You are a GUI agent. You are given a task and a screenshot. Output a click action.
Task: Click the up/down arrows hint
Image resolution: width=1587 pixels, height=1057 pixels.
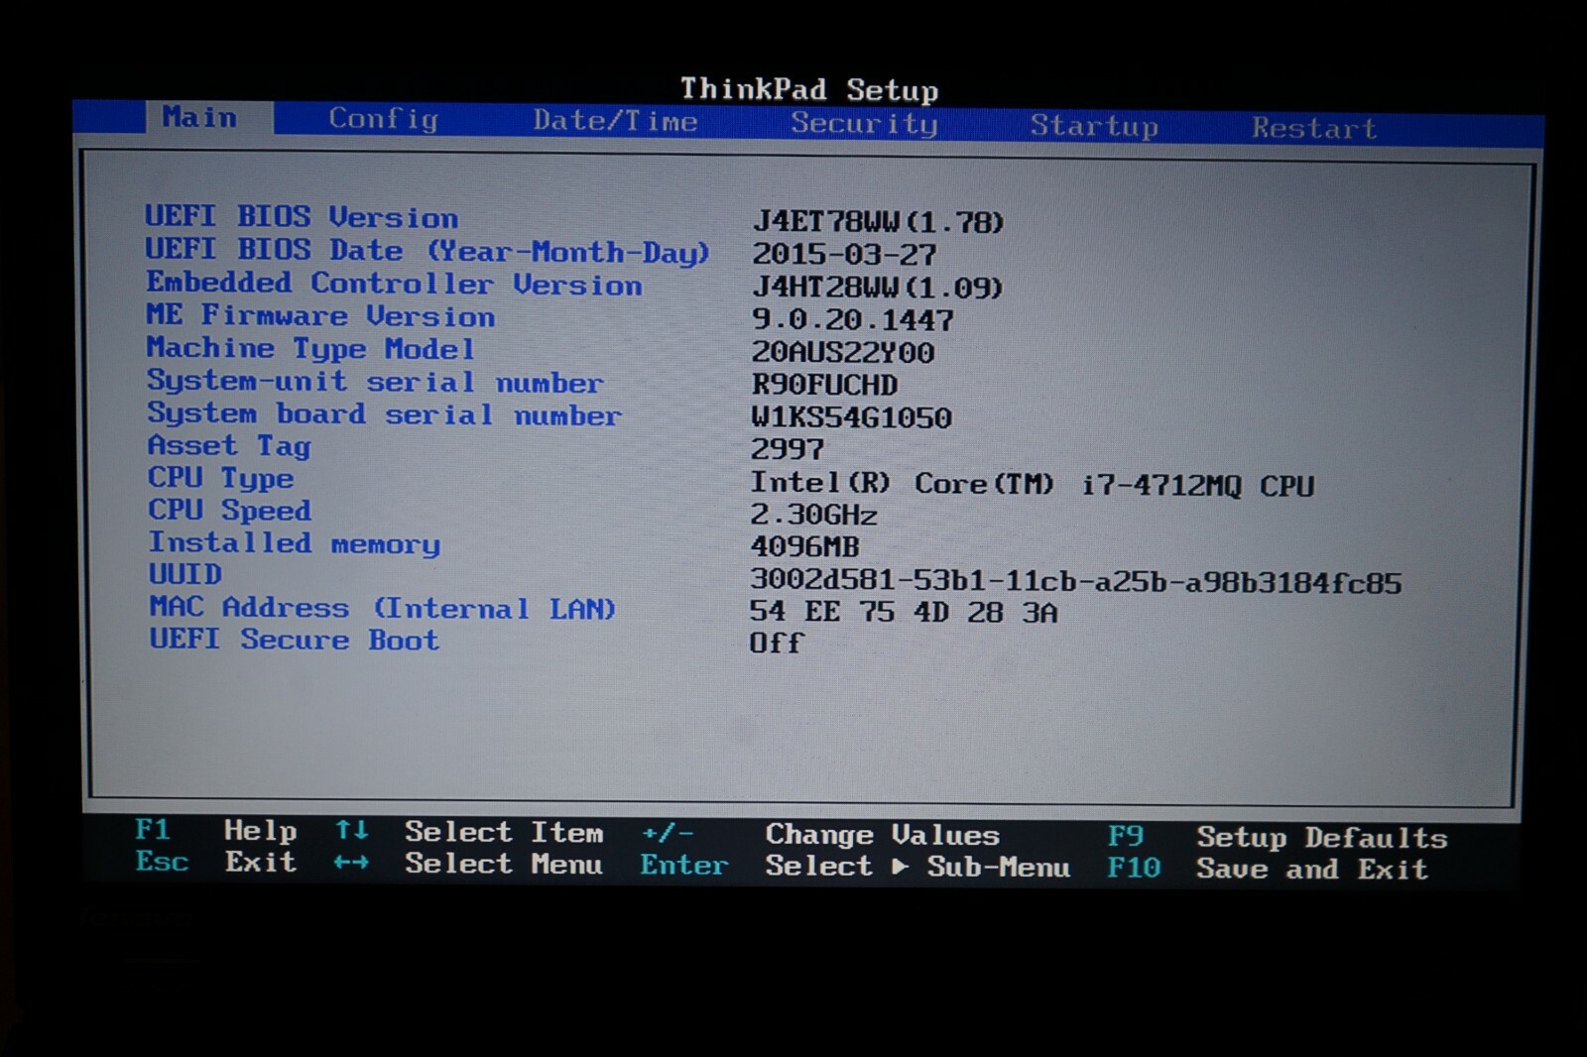(x=351, y=830)
